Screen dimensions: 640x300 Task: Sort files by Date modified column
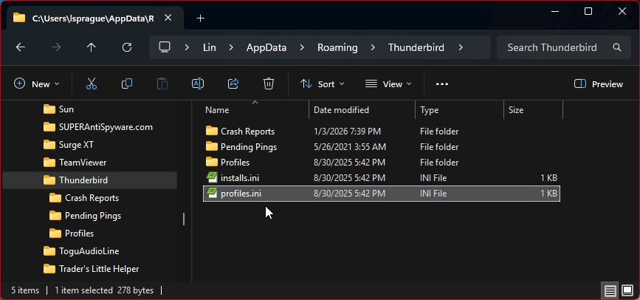(x=340, y=110)
